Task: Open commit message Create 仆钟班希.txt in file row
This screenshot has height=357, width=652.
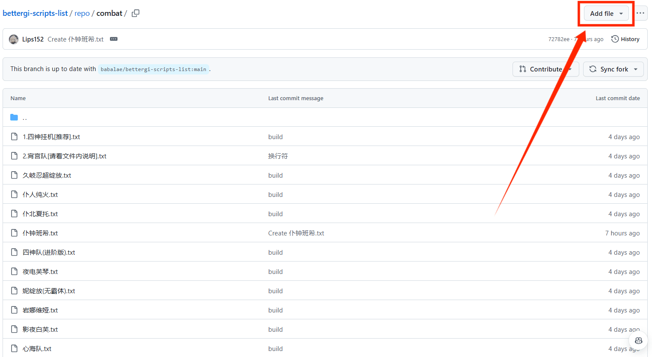Action: click(296, 233)
